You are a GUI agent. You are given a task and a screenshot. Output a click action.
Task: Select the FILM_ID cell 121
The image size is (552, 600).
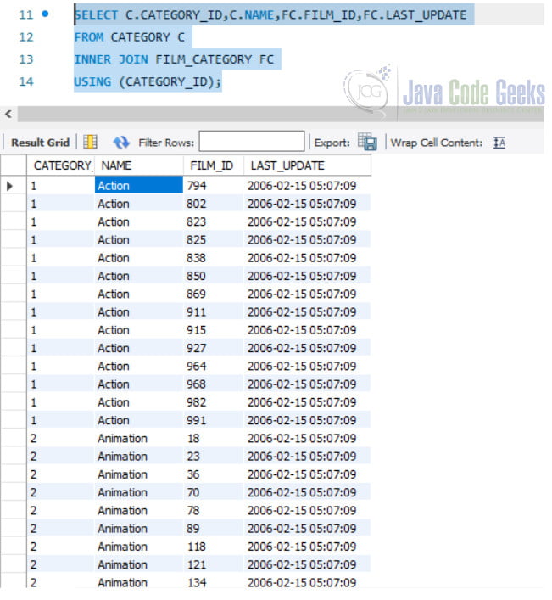(x=213, y=564)
